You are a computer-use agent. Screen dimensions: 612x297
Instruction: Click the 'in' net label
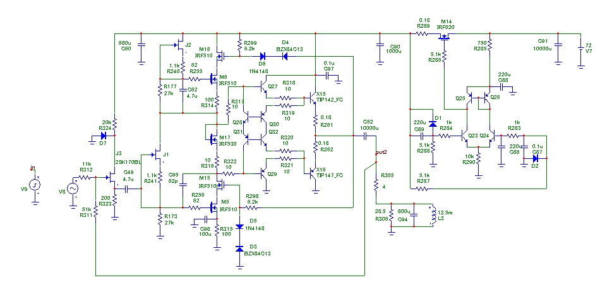click(x=33, y=168)
